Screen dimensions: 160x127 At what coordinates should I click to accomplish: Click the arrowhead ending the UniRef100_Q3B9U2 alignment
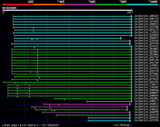pos(127,110)
